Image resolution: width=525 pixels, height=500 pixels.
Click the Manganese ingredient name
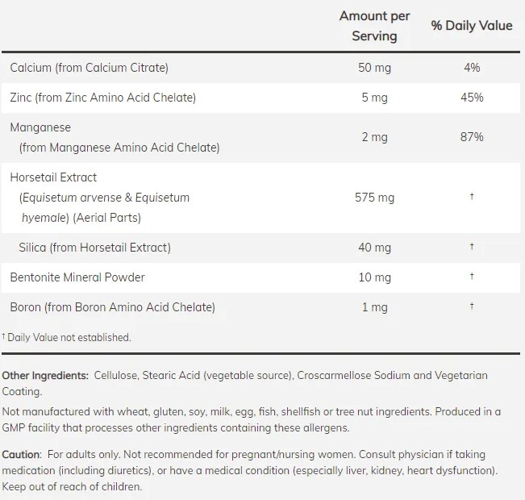click(x=40, y=127)
